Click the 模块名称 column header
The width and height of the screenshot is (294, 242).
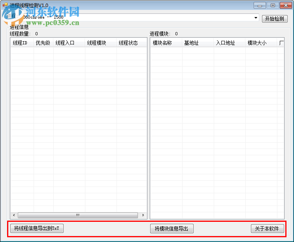coord(166,43)
